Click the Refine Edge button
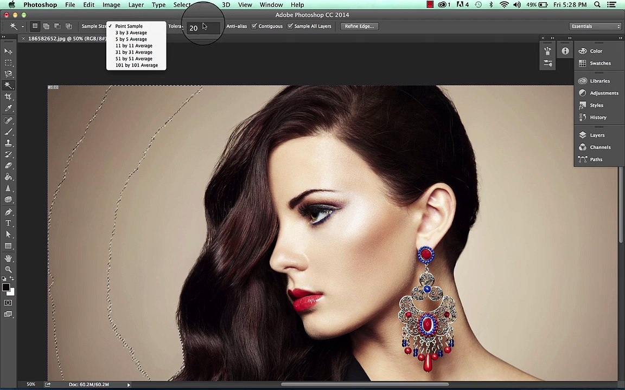625x390 pixels. click(359, 26)
